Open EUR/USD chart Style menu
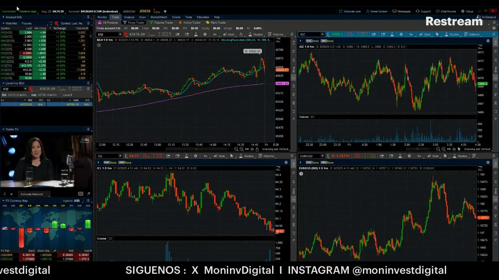 click(x=433, y=156)
